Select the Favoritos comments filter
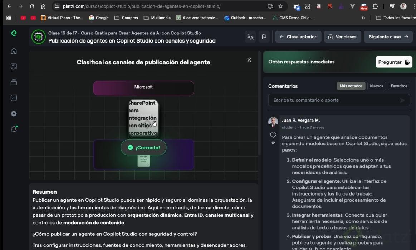The height and width of the screenshot is (250, 416). pyautogui.click(x=399, y=86)
